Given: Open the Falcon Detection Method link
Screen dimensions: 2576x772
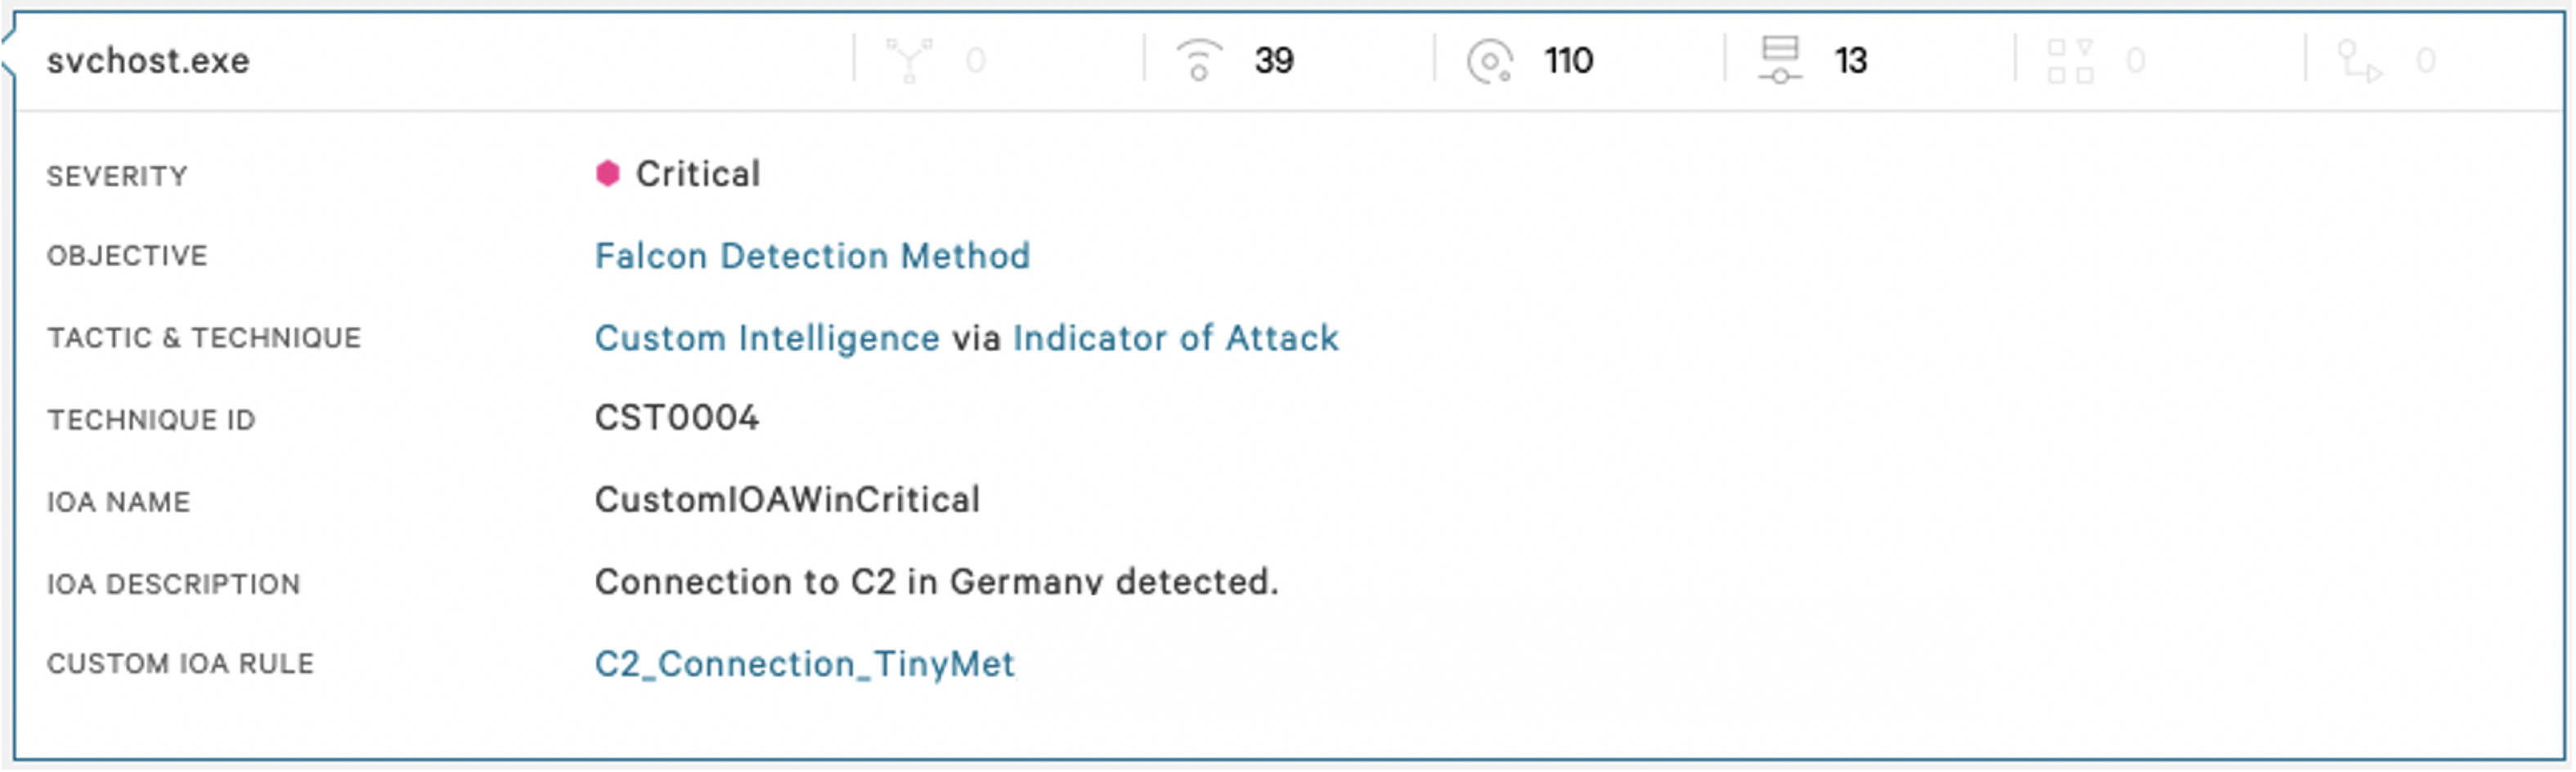Looking at the screenshot, I should [x=812, y=256].
